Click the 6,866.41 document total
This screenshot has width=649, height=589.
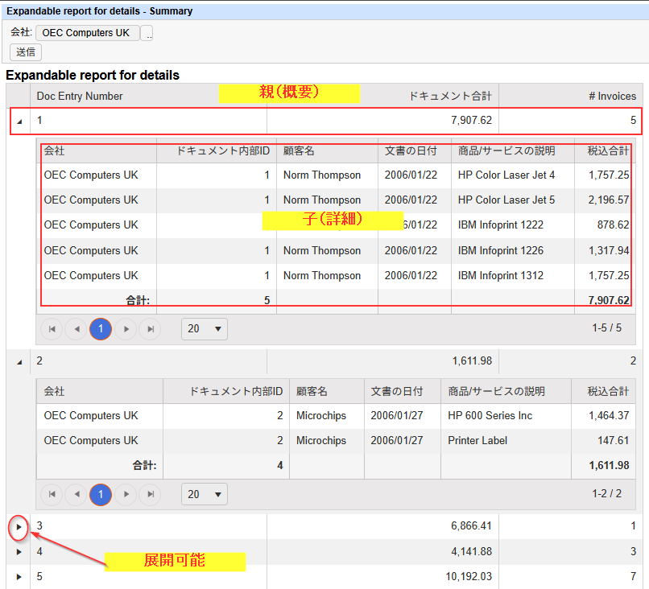tap(471, 526)
